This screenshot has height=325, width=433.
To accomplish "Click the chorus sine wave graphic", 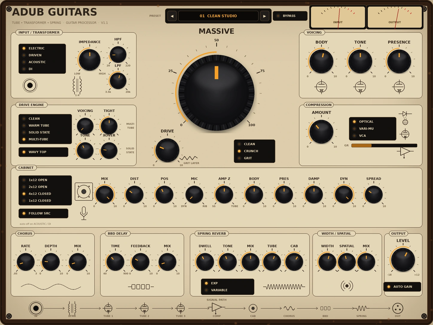I will [51, 287].
